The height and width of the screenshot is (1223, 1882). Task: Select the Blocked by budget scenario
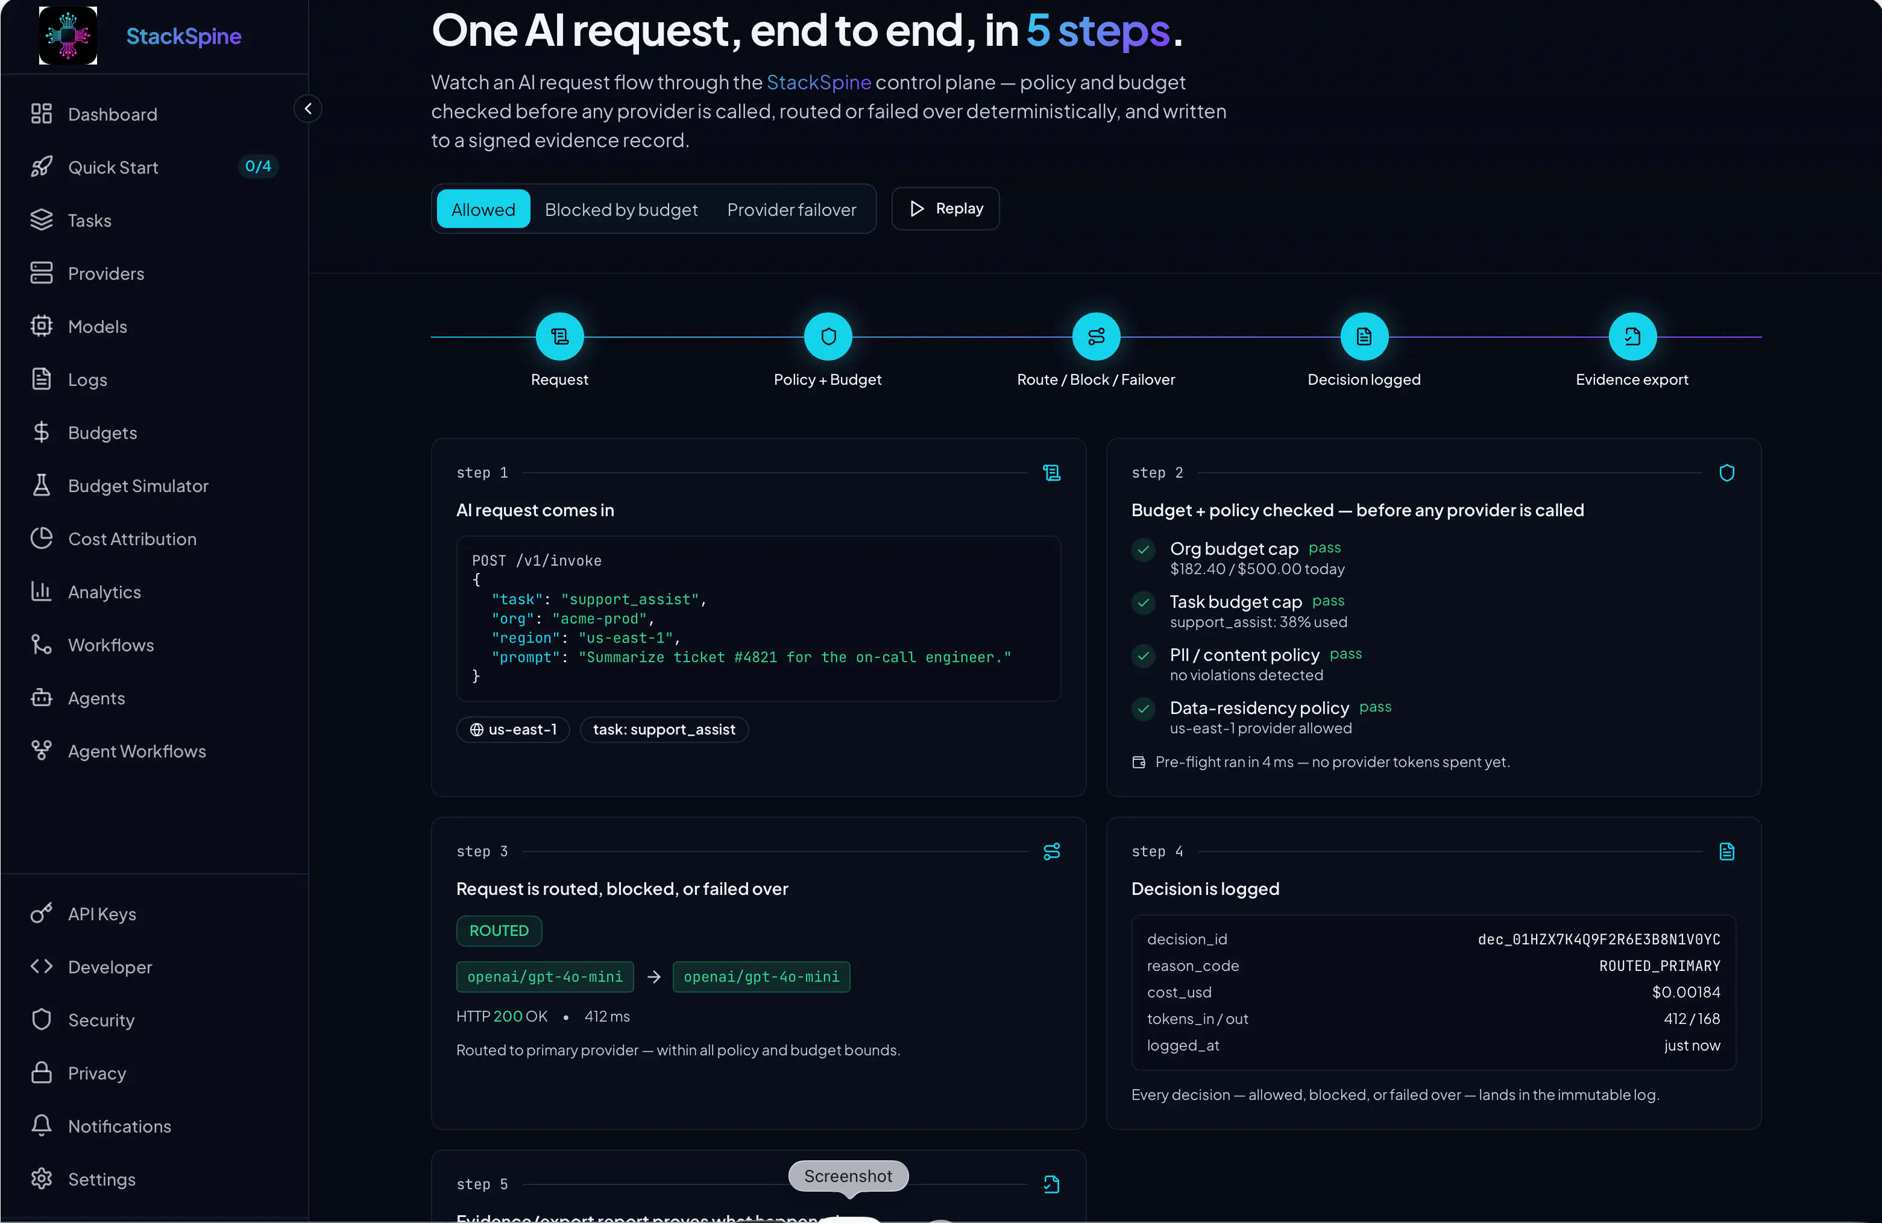(621, 209)
